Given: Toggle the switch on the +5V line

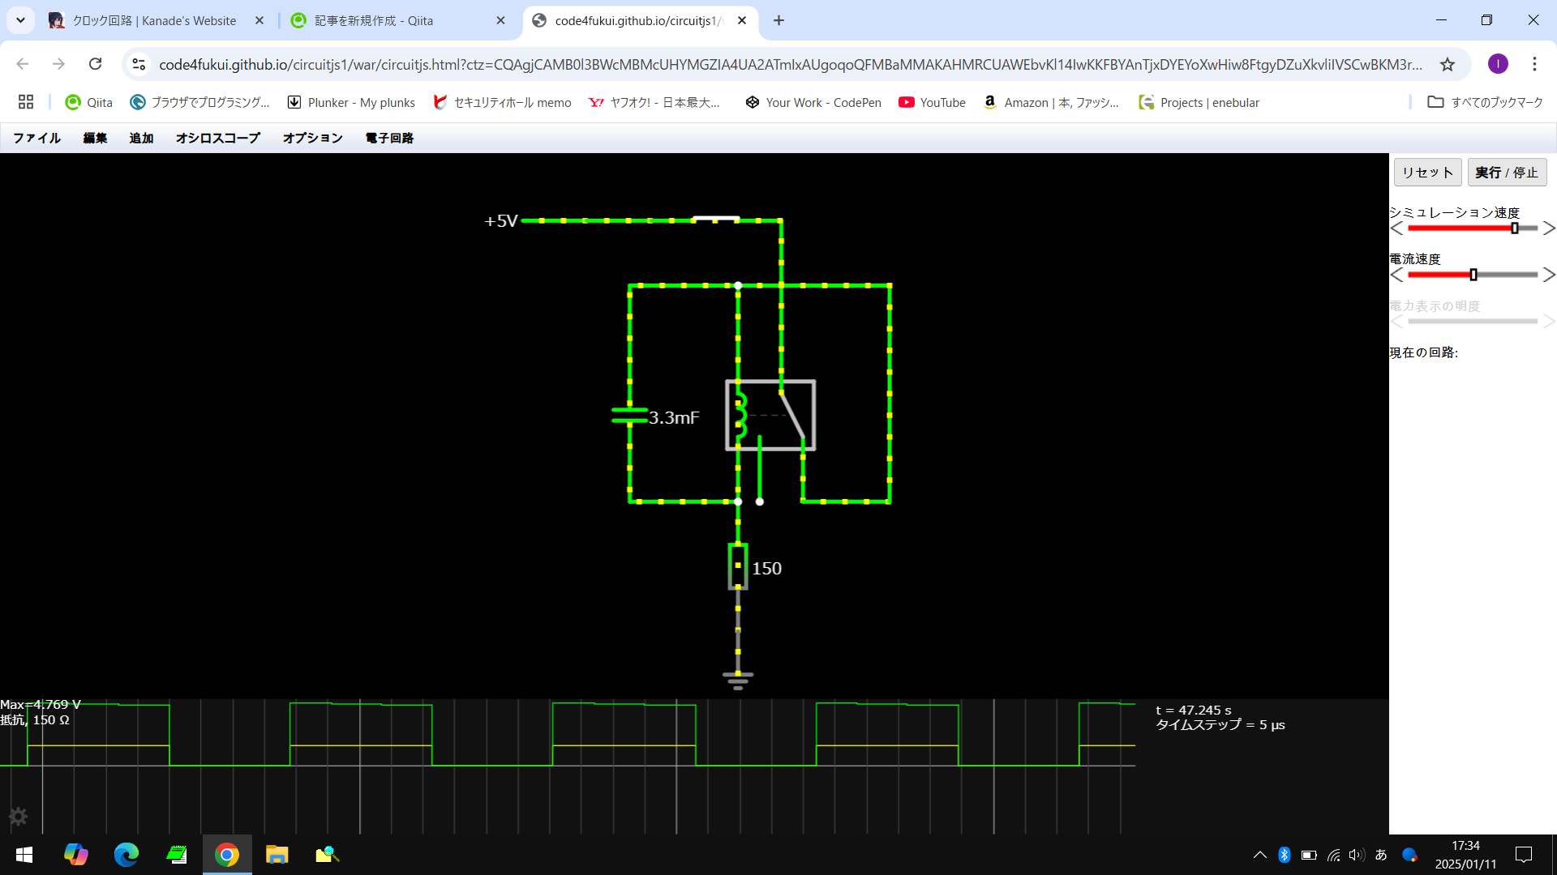Looking at the screenshot, I should 715,219.
